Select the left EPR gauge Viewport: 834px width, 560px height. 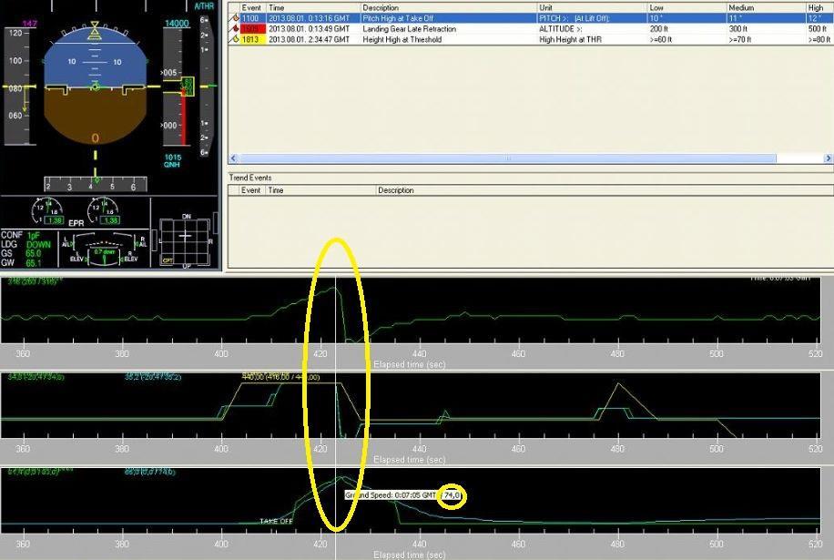point(48,211)
